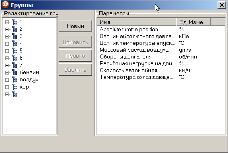Click the км/ч unit cell
The image size is (228, 153).
[185, 70]
